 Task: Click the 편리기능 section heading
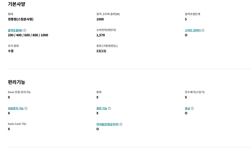pos(16,82)
